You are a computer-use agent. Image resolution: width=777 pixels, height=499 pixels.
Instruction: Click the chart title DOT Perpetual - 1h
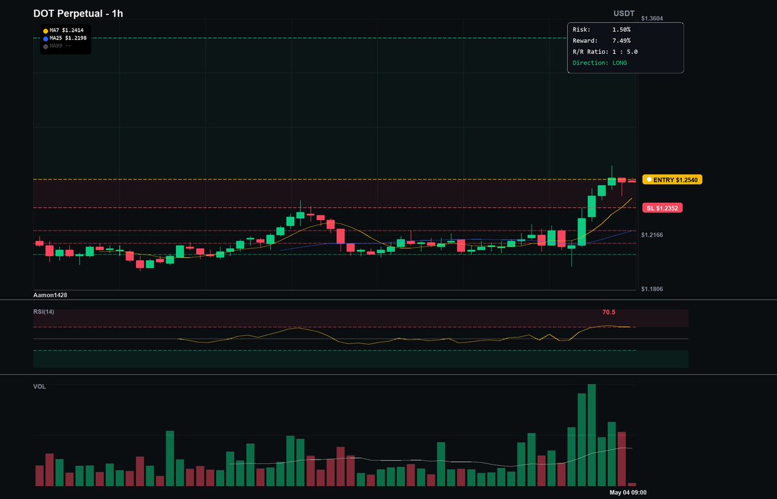78,13
